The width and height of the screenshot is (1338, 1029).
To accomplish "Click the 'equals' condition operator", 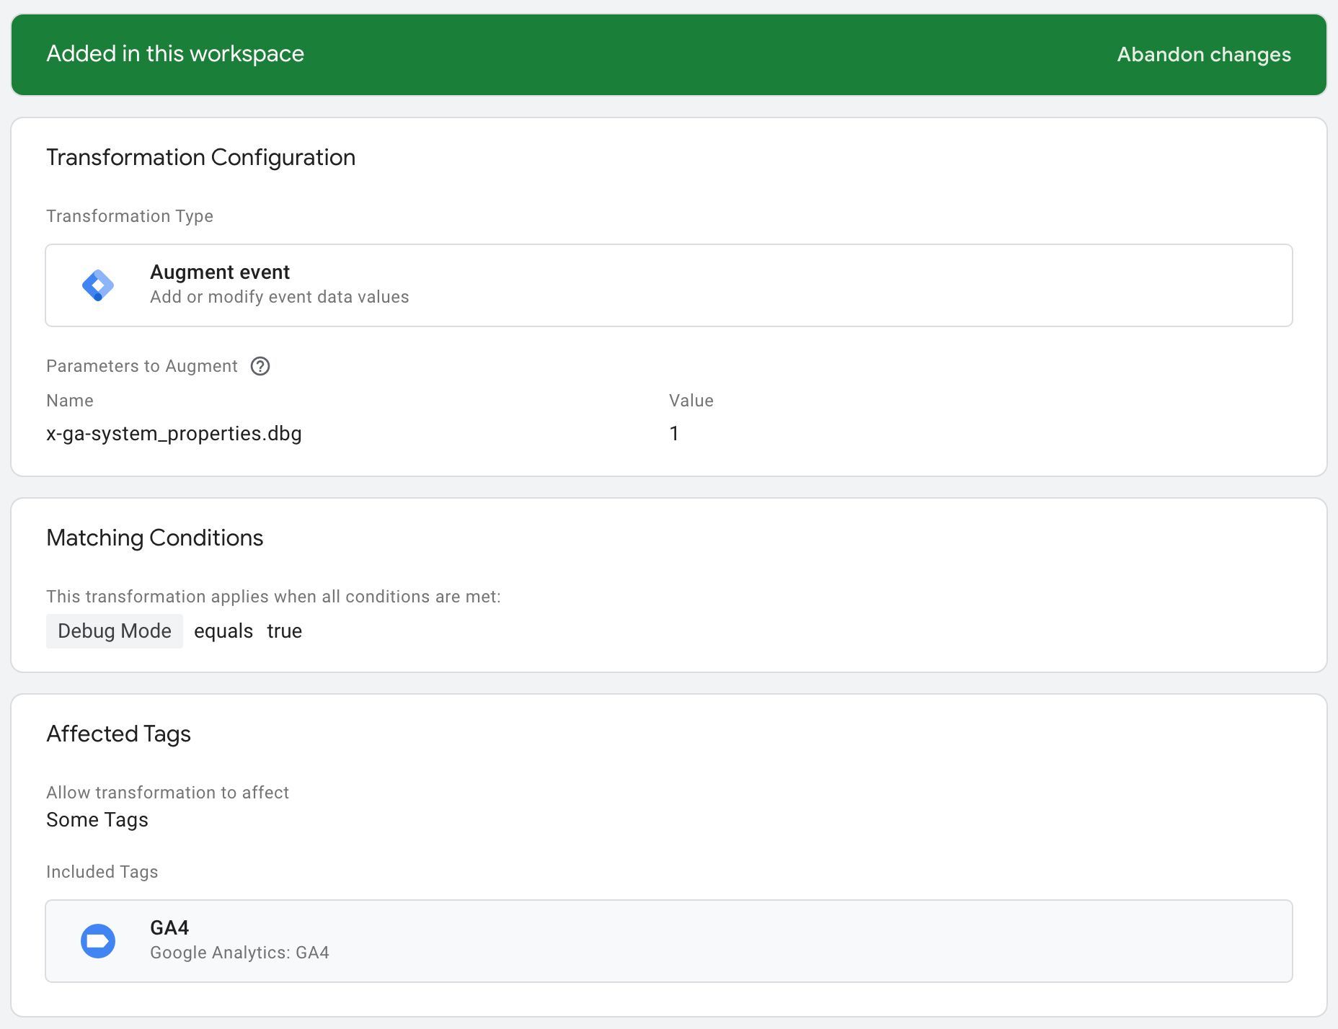I will (223, 631).
